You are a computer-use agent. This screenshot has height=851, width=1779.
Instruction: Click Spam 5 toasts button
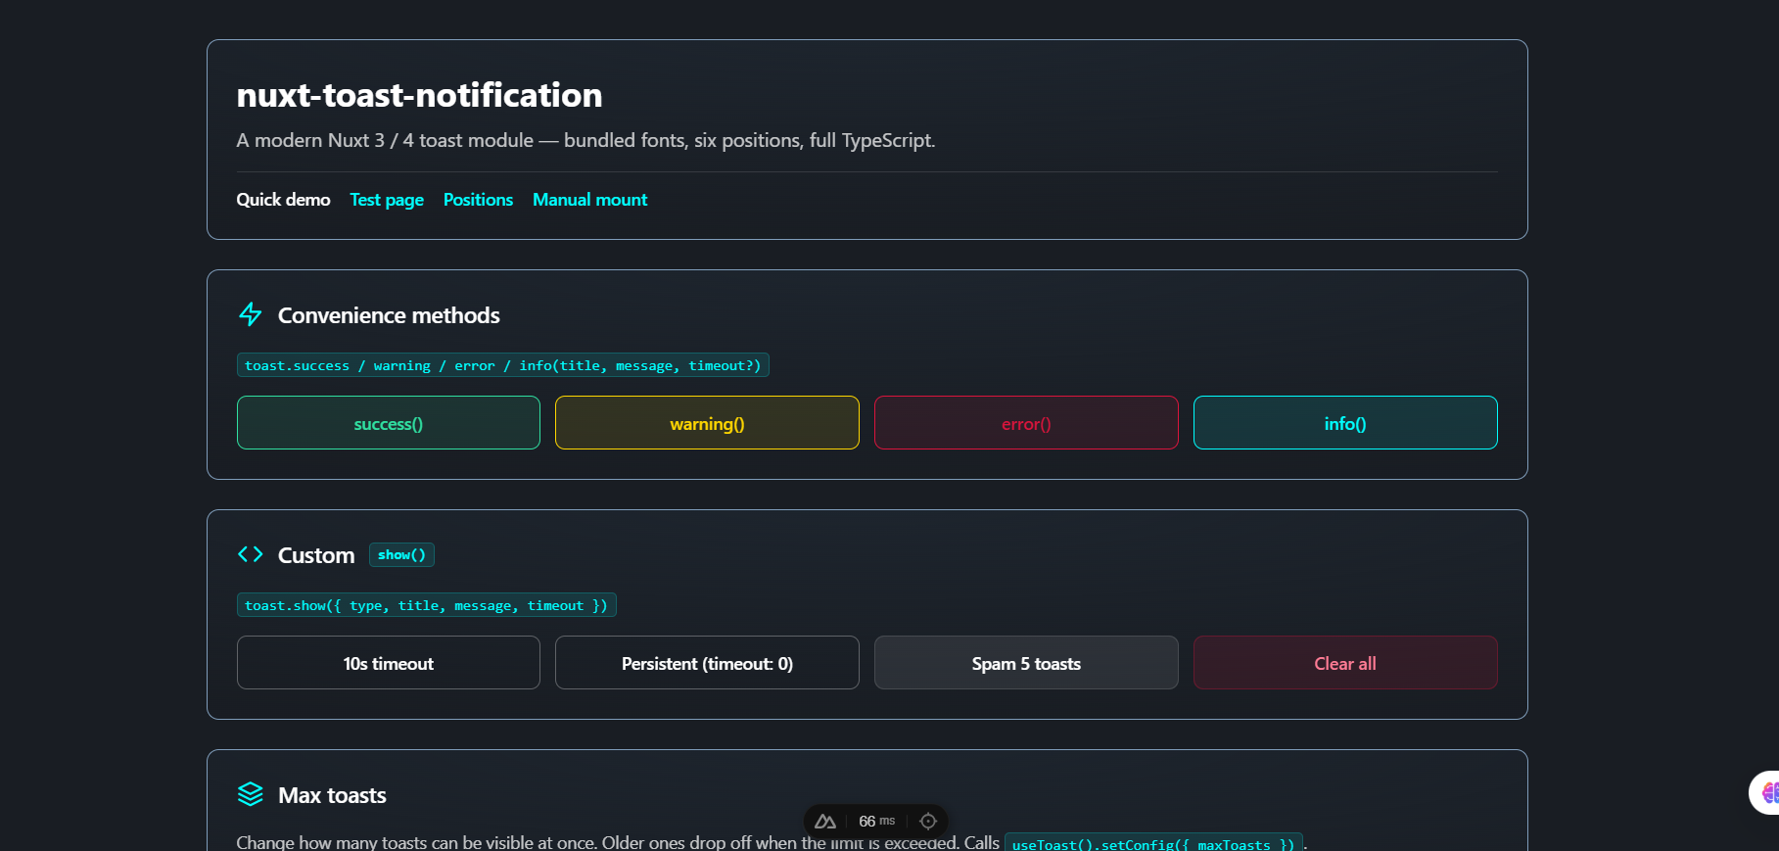pyautogui.click(x=1026, y=663)
